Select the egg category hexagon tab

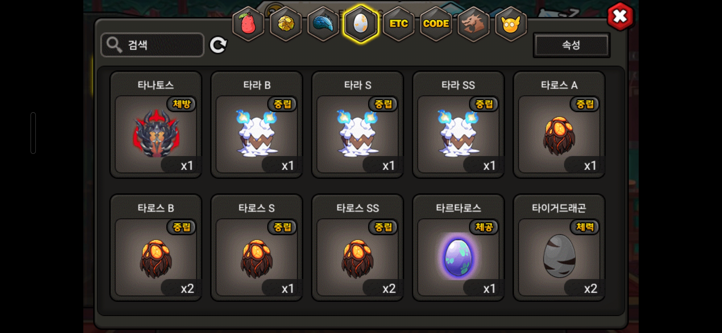point(361,24)
